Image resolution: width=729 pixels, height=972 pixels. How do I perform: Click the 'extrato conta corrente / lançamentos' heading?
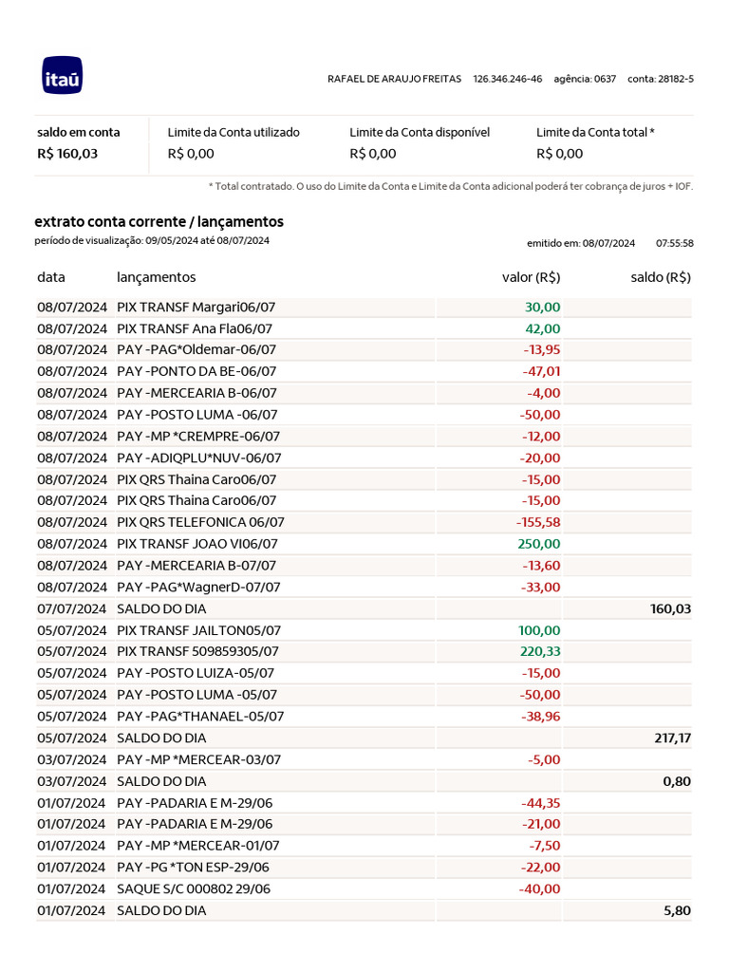click(159, 221)
